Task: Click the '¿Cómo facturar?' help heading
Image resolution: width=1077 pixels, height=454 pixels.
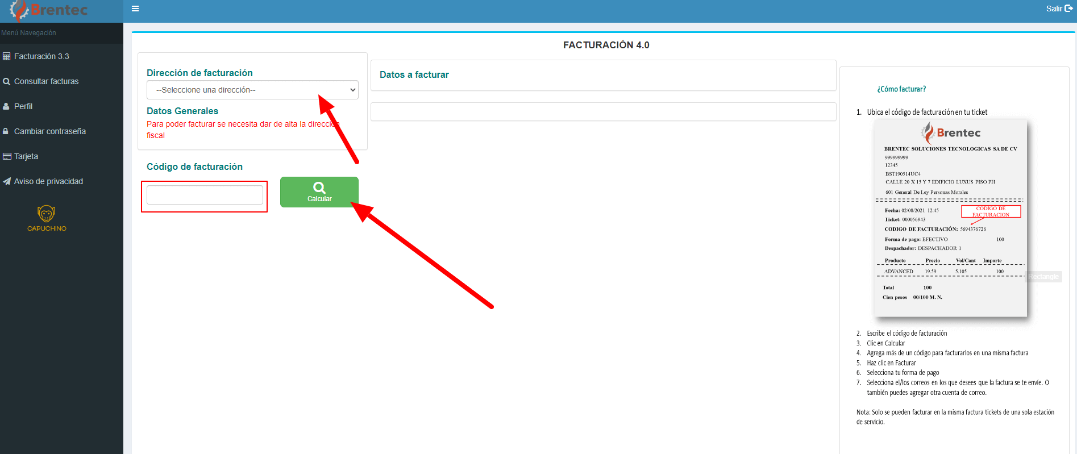Action: (x=901, y=89)
